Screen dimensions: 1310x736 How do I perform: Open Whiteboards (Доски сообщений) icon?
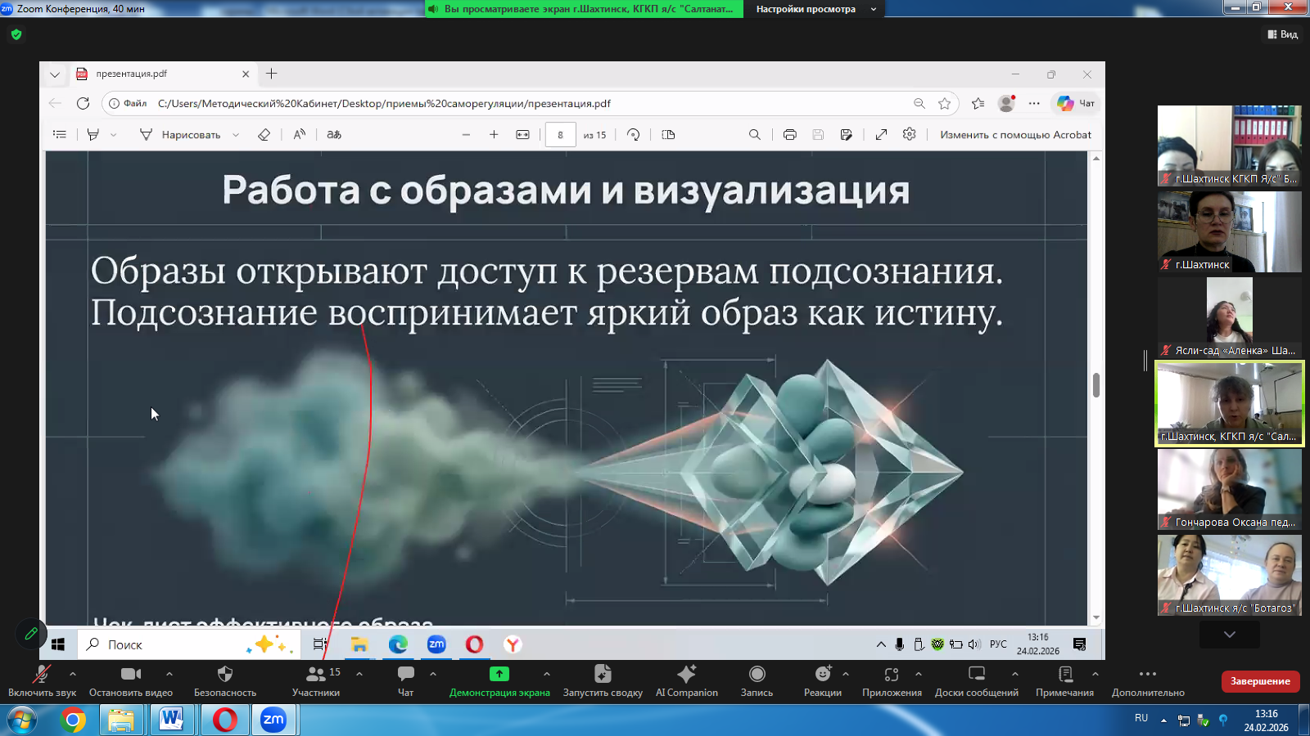[976, 675]
